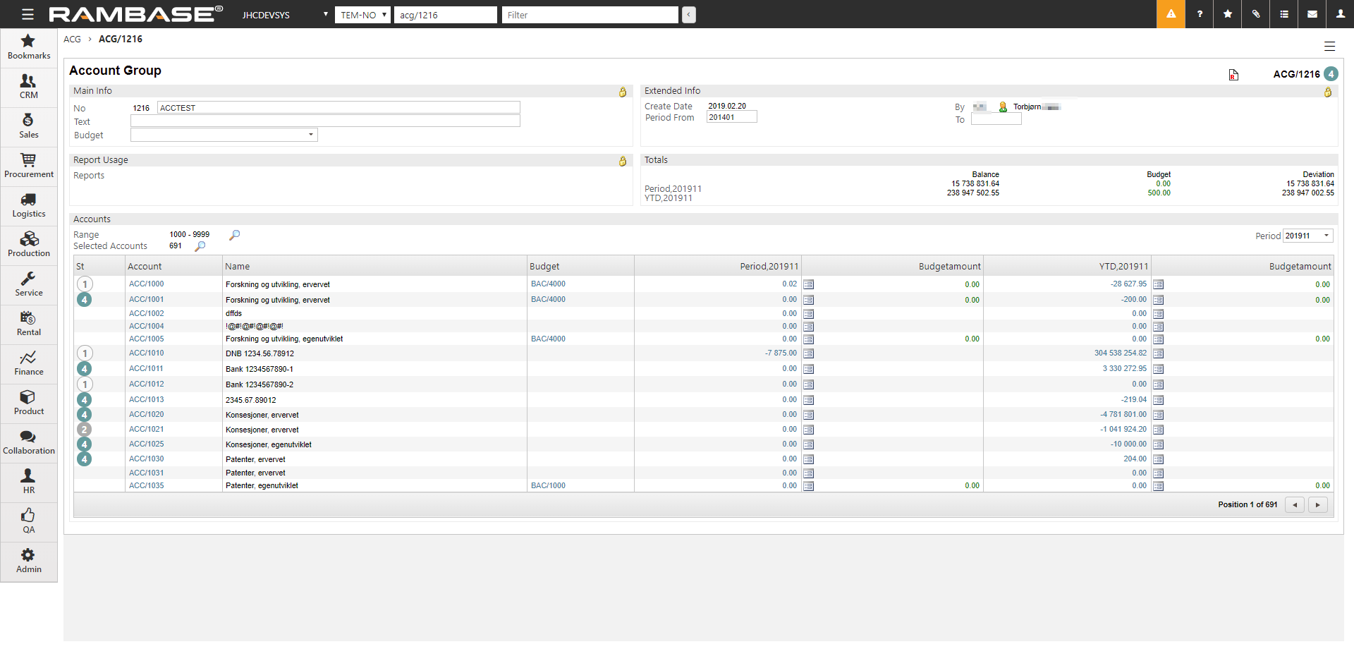Click the help question mark icon

pos(1200,14)
